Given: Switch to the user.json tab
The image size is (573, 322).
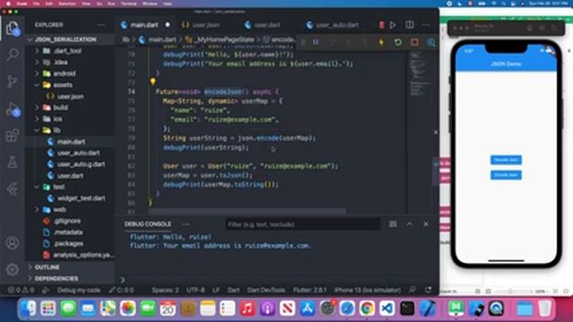Looking at the screenshot, I should point(206,25).
